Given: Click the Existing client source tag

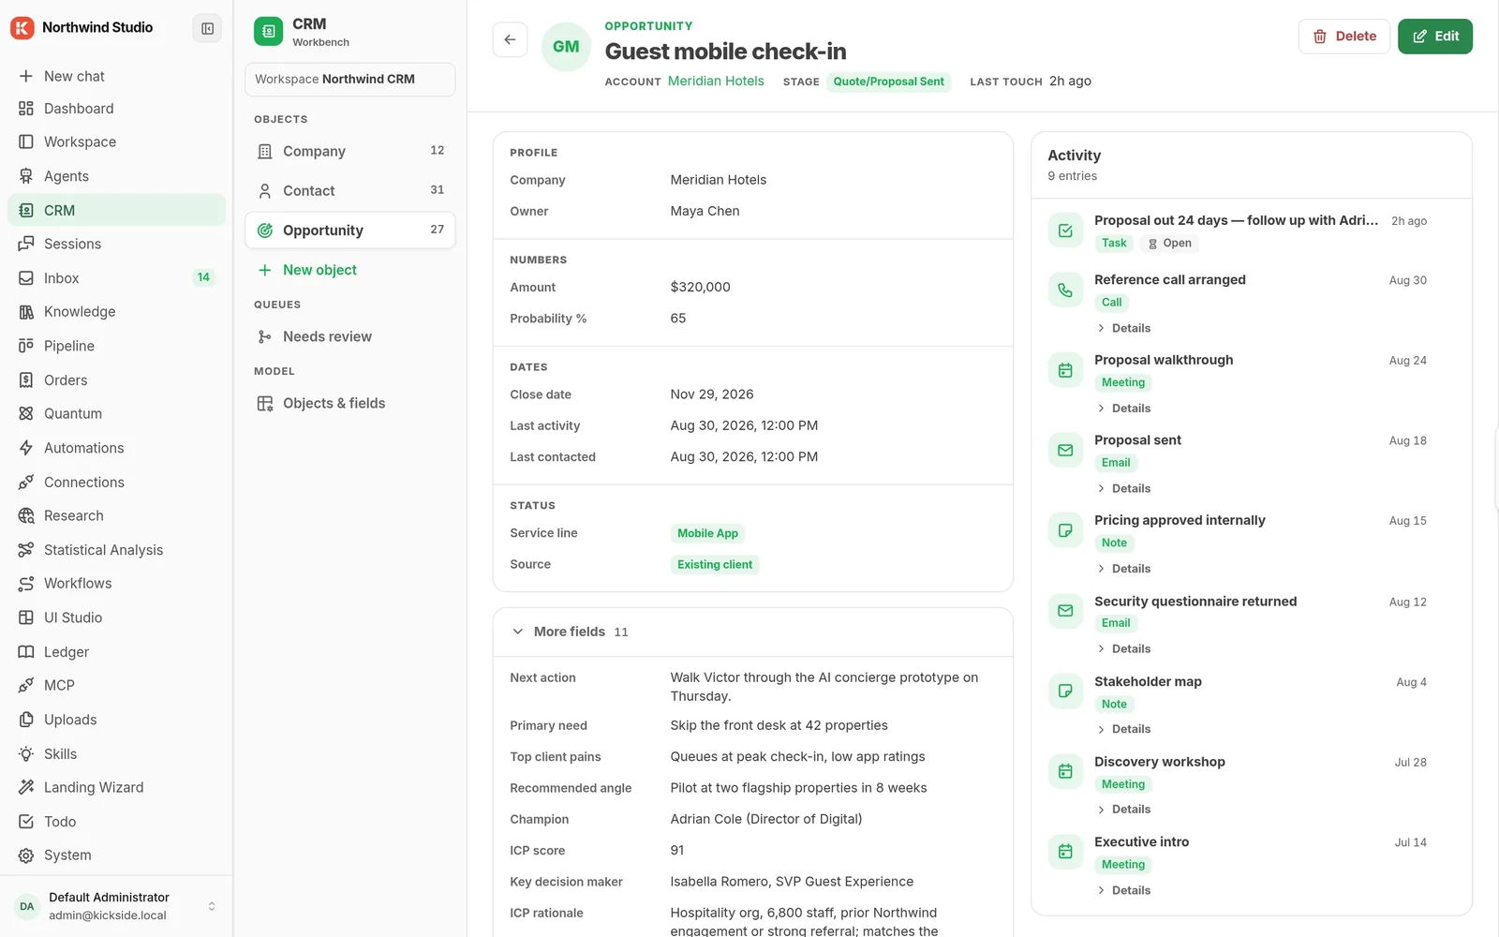Looking at the screenshot, I should (x=715, y=565).
